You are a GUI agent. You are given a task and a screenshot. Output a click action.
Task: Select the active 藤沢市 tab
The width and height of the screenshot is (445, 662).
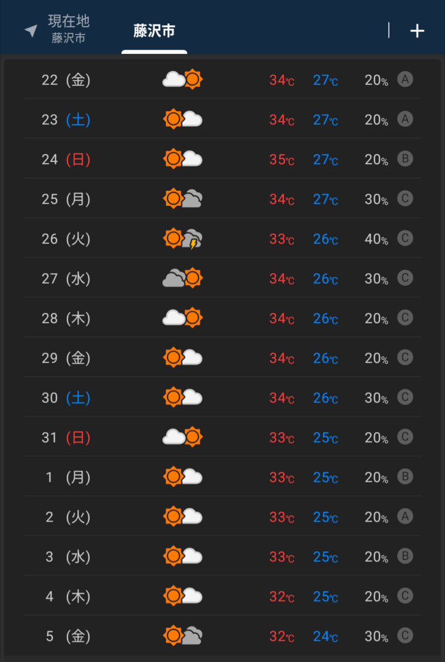point(154,31)
